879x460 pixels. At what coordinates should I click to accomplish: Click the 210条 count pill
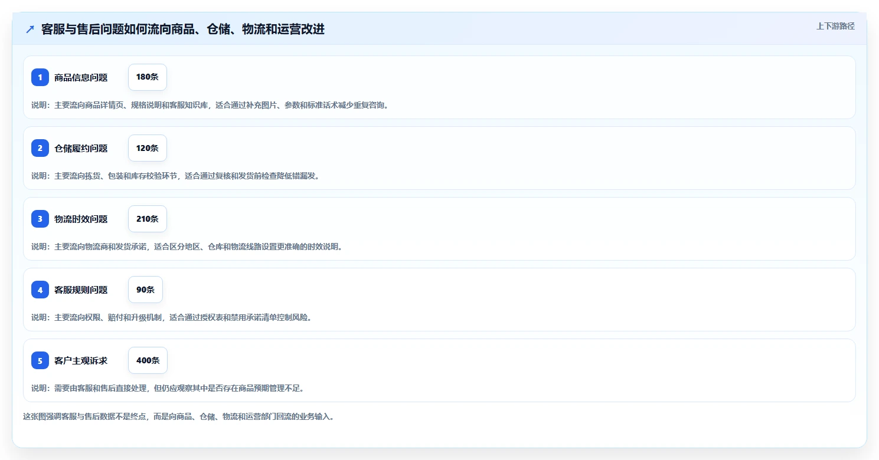coord(148,219)
